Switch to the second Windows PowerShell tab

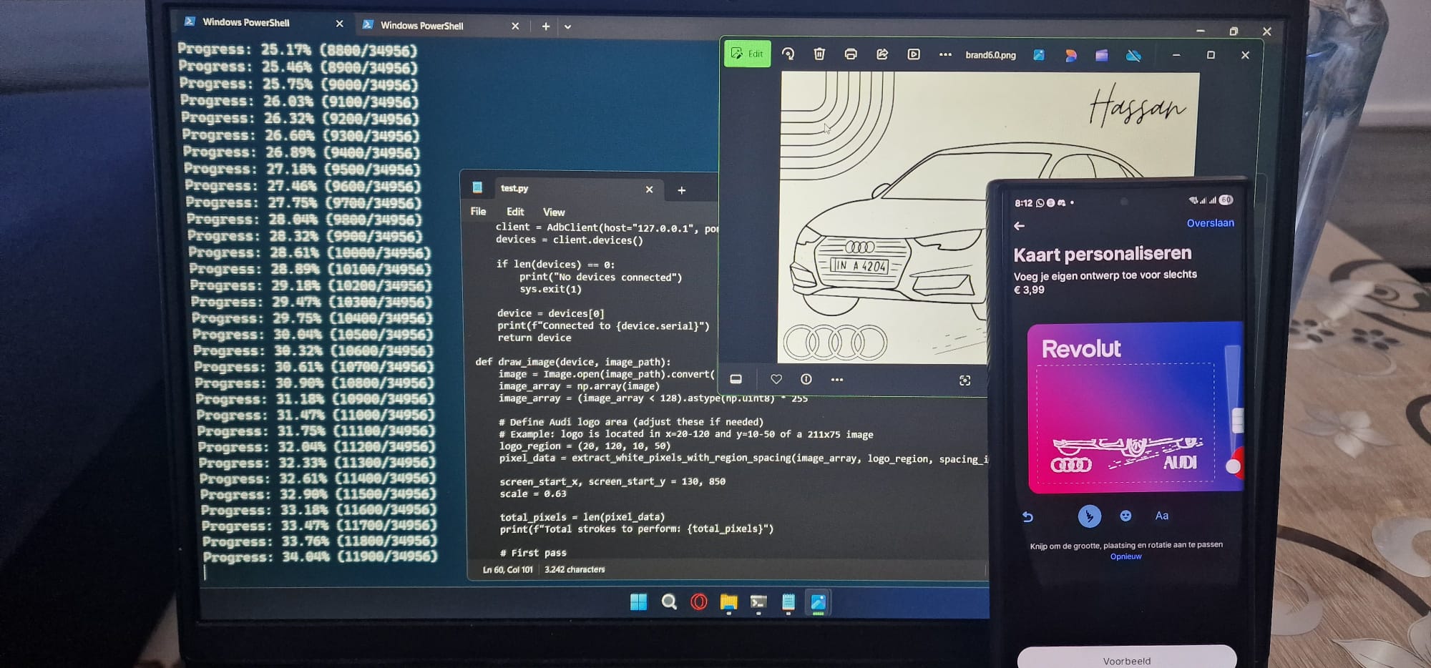(422, 26)
